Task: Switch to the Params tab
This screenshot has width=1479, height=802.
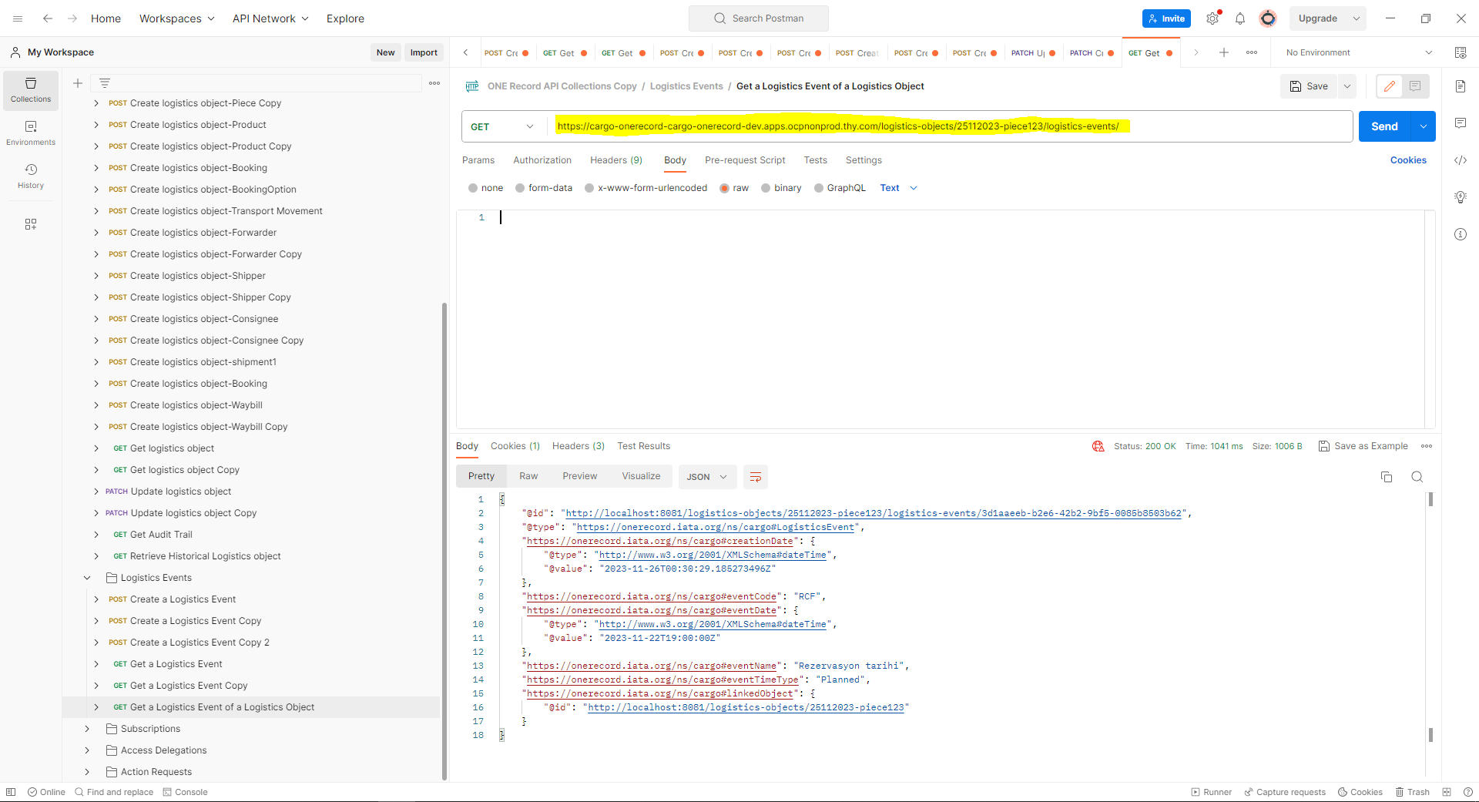Action: (x=478, y=160)
